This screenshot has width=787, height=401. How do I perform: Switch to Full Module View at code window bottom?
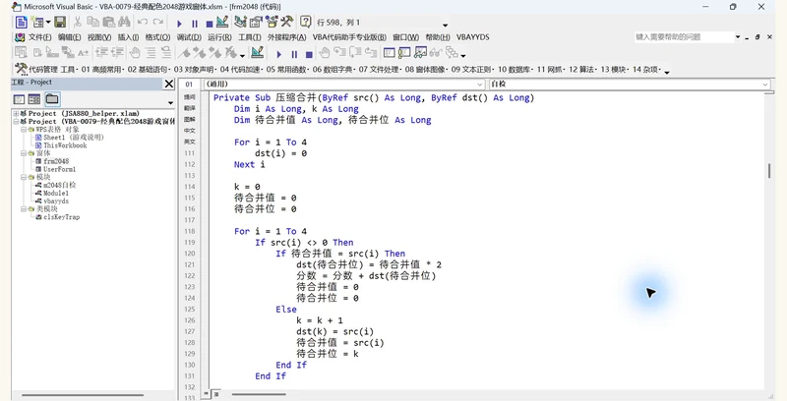click(x=215, y=394)
